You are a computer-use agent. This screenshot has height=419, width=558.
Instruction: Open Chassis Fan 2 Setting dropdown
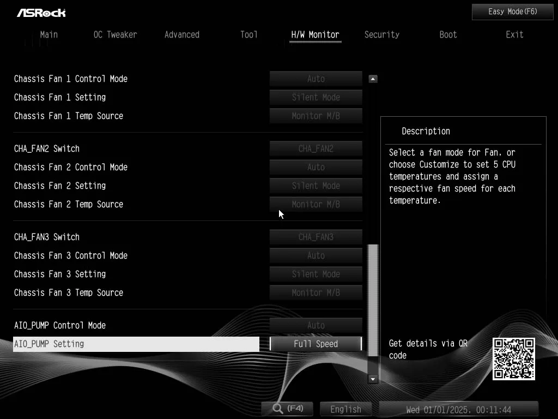click(316, 185)
